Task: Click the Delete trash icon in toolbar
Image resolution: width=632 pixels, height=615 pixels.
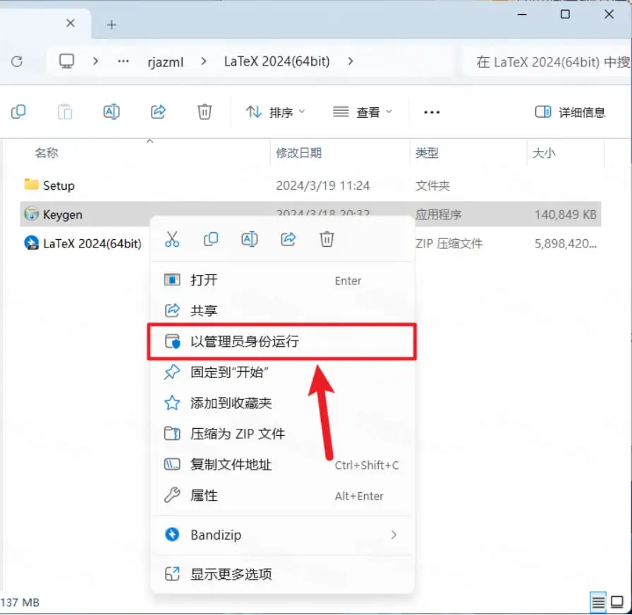Action: (205, 111)
